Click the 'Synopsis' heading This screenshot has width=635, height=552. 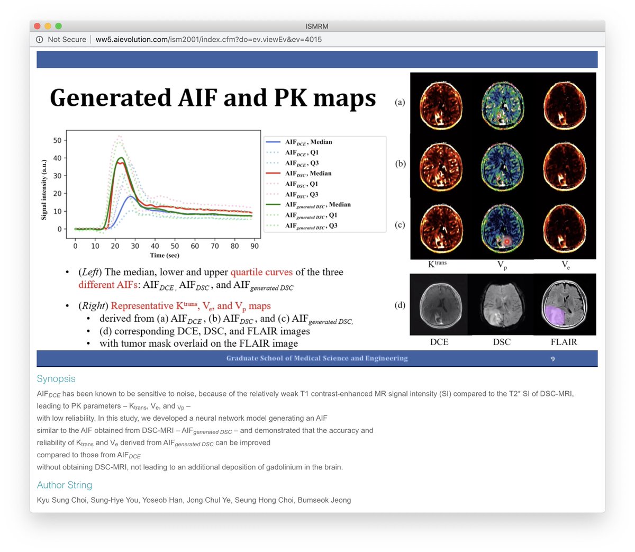(x=56, y=379)
